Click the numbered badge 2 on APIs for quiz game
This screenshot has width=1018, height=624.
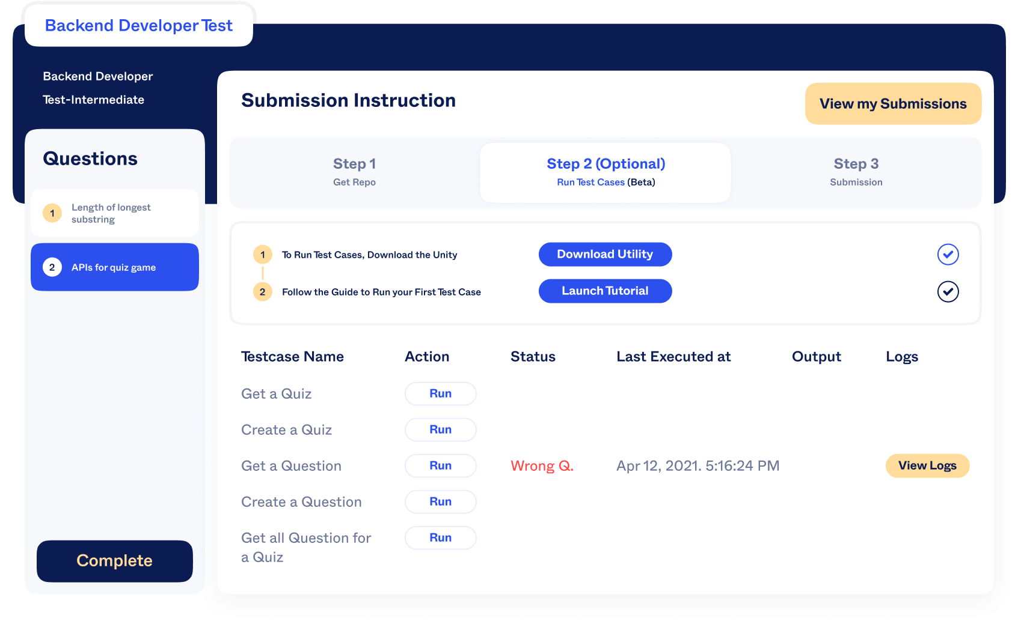point(52,267)
